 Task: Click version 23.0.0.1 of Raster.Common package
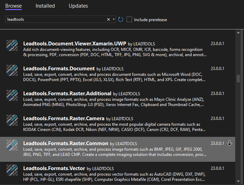click(217, 143)
